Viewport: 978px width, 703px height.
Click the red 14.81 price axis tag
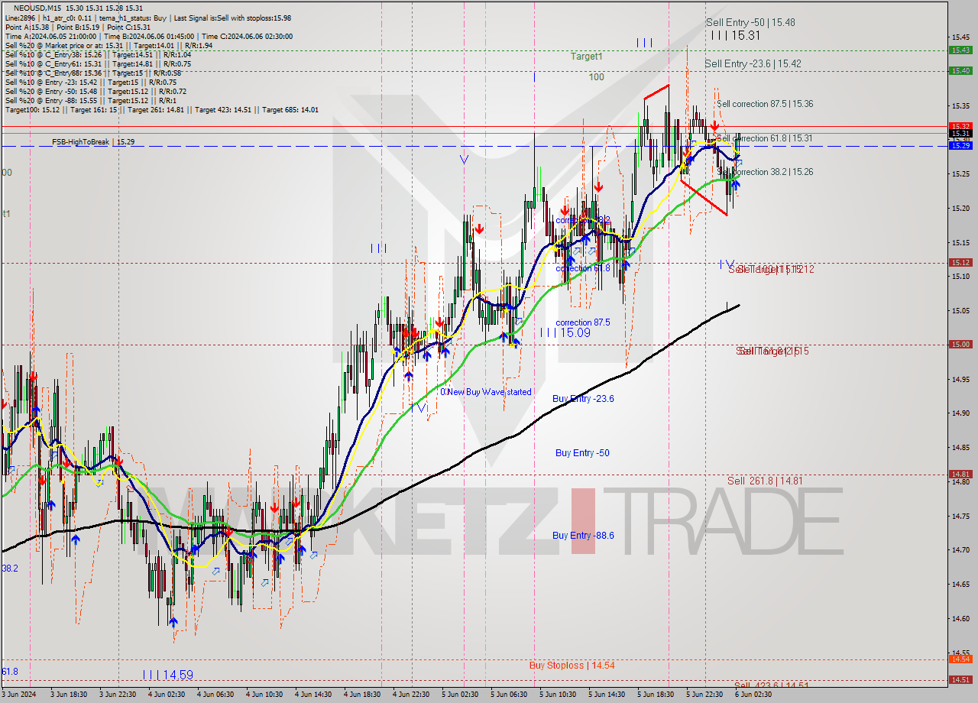pyautogui.click(x=960, y=474)
